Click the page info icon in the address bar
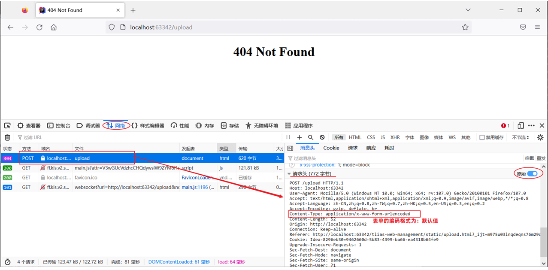Viewport: 548px width, 270px height. pyautogui.click(x=122, y=27)
